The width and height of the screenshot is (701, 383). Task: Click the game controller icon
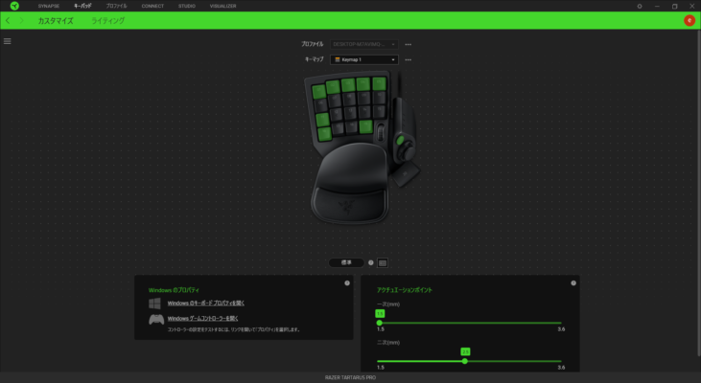click(x=156, y=319)
